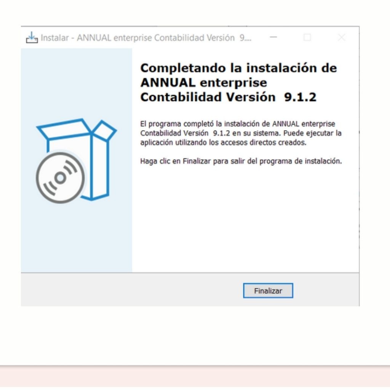The height and width of the screenshot is (390, 390).
Task: Click the Finalizar button
Action: coord(268,291)
